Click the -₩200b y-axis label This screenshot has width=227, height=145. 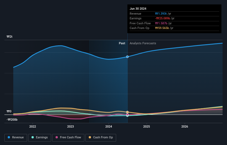click(x=12, y=120)
